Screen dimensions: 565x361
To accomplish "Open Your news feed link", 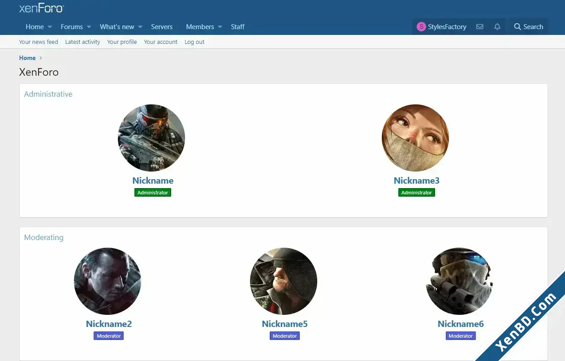I will click(39, 42).
